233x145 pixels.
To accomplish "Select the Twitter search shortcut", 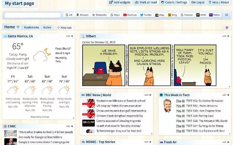I will coord(146,15).
